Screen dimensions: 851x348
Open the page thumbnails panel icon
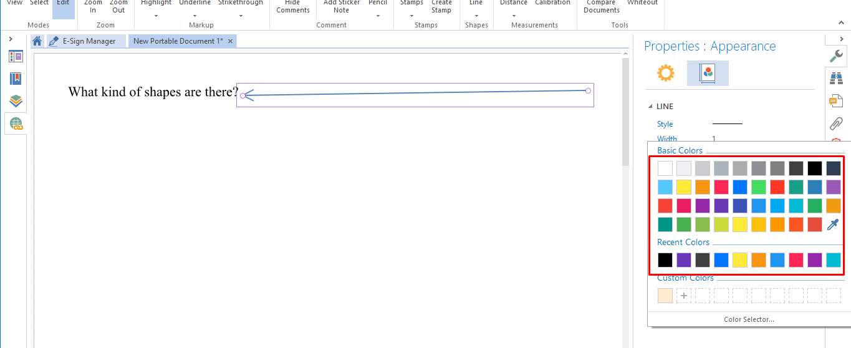pyautogui.click(x=16, y=57)
